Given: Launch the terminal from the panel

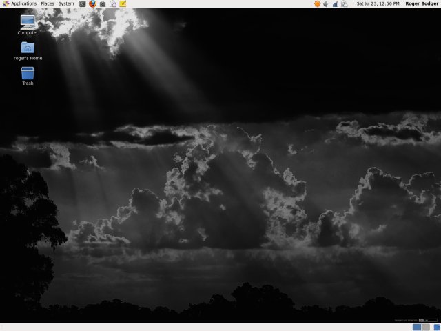Looking at the screenshot, I should coord(82,3).
